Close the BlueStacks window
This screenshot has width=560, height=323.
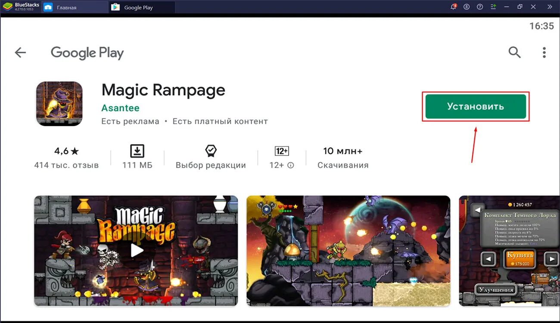click(534, 6)
